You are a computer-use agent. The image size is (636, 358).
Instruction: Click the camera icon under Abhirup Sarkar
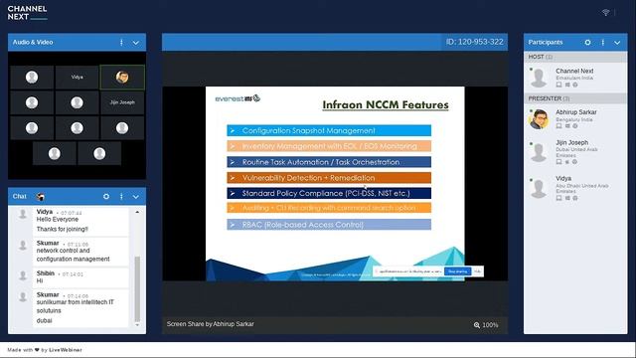[567, 126]
